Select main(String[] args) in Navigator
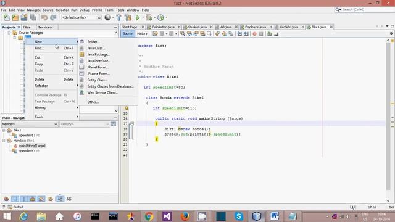 32,146
